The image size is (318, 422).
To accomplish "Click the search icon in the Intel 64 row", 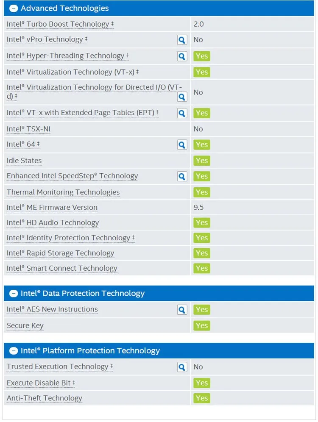I will [182, 145].
